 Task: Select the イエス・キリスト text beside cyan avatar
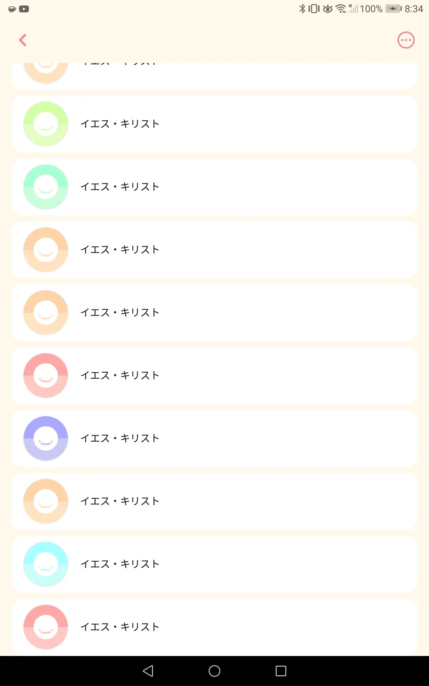coord(120,564)
